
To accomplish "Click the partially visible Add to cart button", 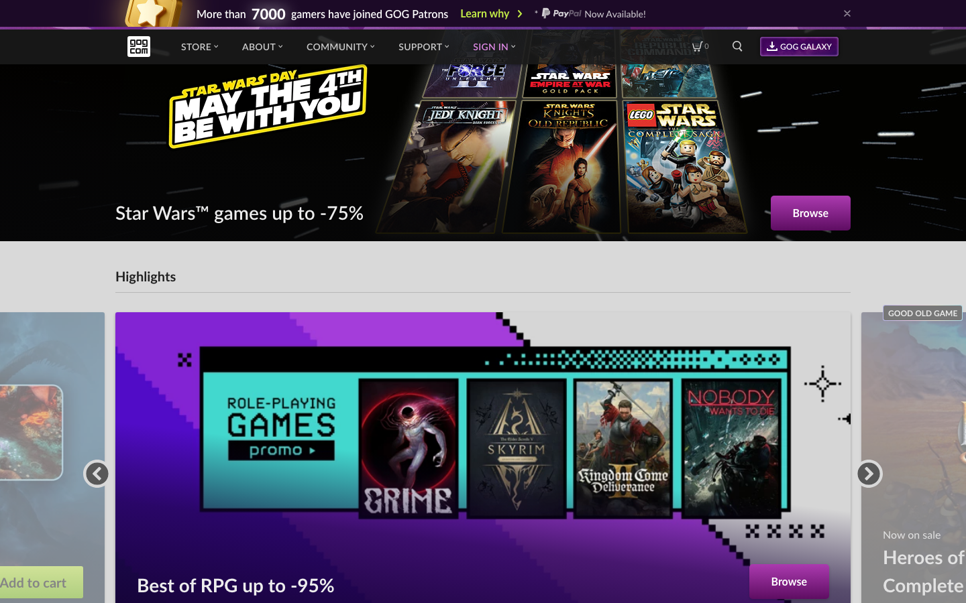I will point(38,582).
